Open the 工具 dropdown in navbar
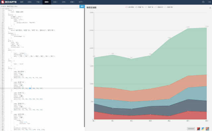The width and height of the screenshot is (212, 131). (x=64, y=2)
